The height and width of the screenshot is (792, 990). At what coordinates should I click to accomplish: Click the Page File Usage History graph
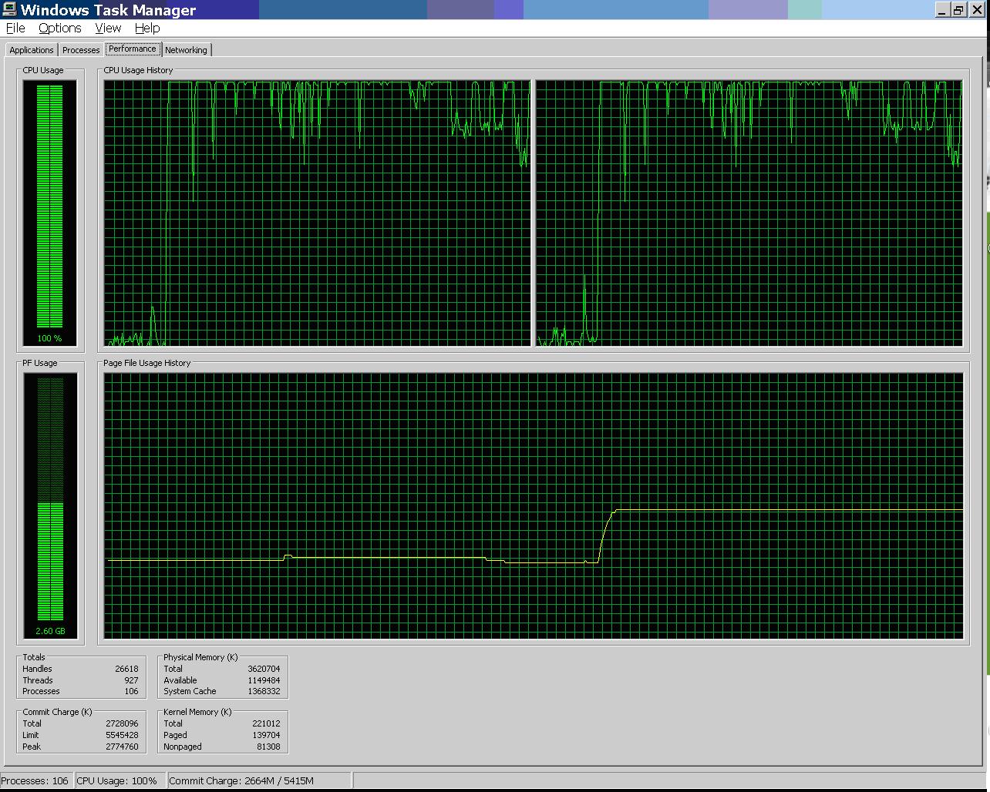coord(534,506)
